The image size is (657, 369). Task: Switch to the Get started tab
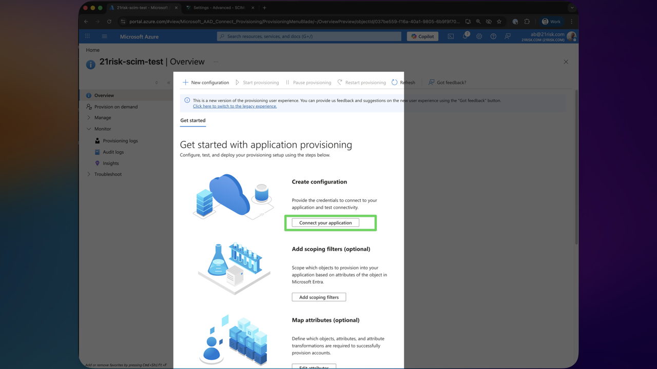pyautogui.click(x=192, y=120)
